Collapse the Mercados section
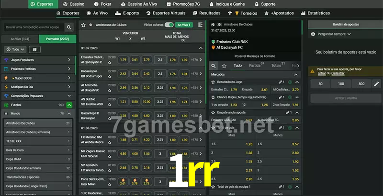 point(296,74)
